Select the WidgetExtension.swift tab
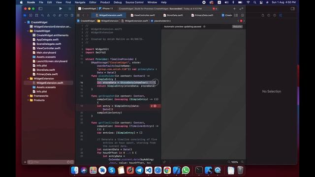315x177 pixels. pos(109,15)
